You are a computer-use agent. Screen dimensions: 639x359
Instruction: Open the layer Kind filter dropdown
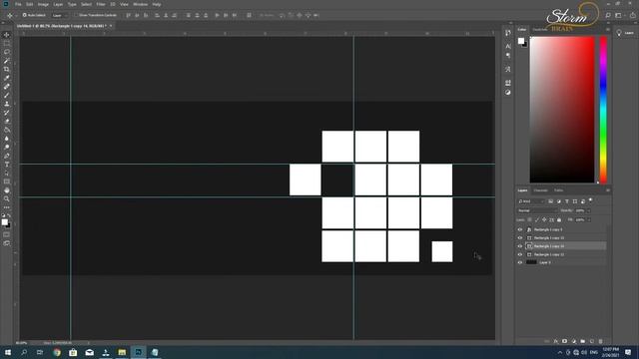click(531, 201)
